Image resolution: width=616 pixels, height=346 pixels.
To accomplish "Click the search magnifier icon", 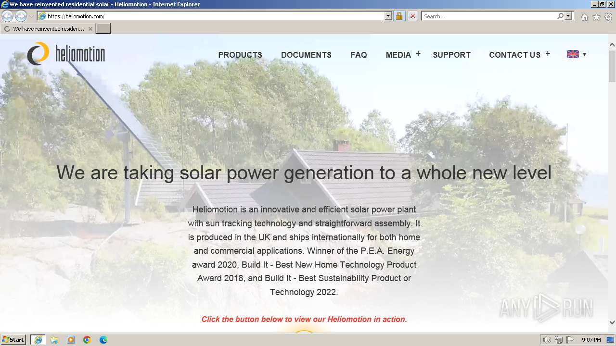I will [x=560, y=16].
